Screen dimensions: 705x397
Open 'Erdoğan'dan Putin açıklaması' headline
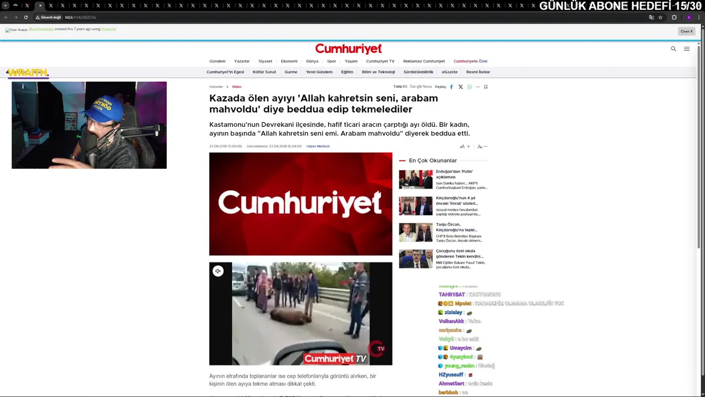coord(454,174)
